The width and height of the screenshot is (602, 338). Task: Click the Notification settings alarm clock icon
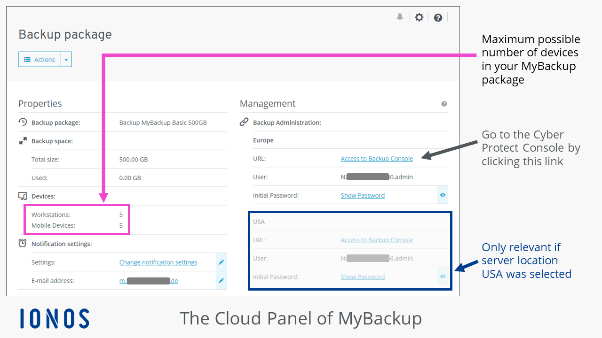[23, 243]
